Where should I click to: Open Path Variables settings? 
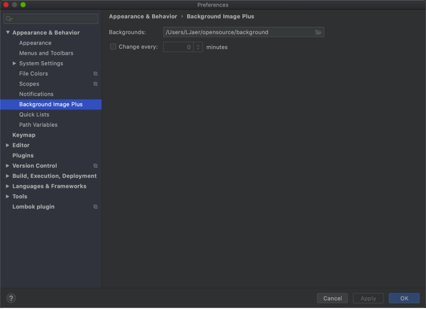click(39, 125)
